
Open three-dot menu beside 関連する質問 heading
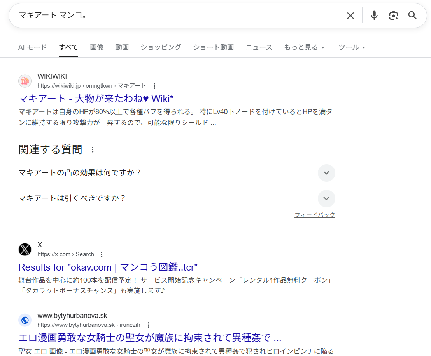coord(93,149)
